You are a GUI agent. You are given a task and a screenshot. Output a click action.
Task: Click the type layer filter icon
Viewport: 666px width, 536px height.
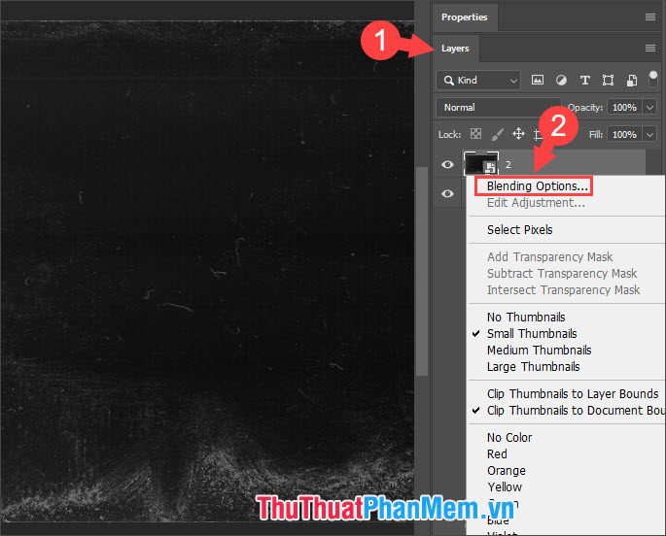click(584, 81)
